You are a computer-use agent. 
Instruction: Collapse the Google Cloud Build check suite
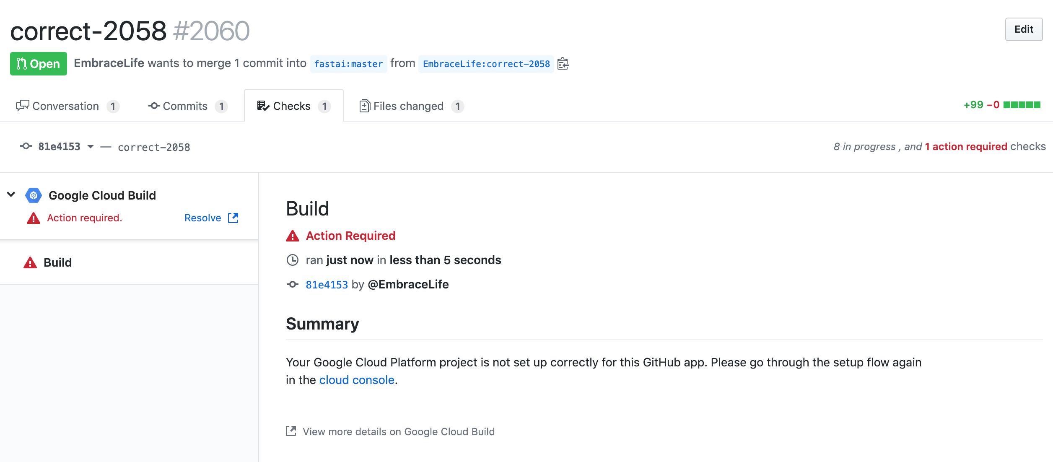point(11,195)
